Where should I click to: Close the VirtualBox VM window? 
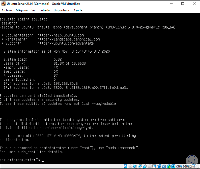194,4
